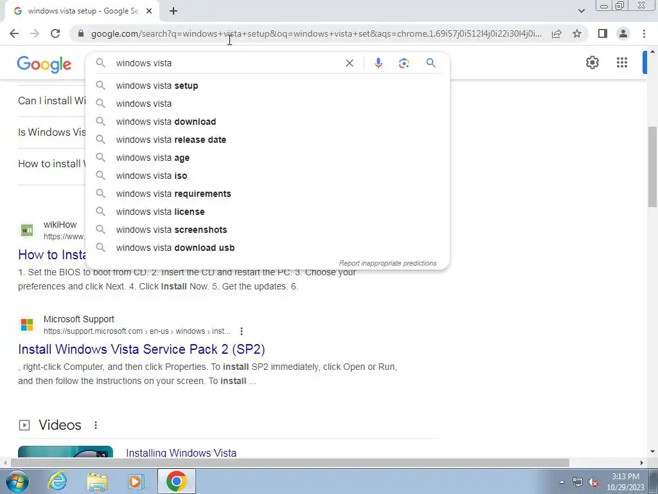This screenshot has width=658, height=494.
Task: Open more options for Microsoft Support result
Action: [x=242, y=331]
